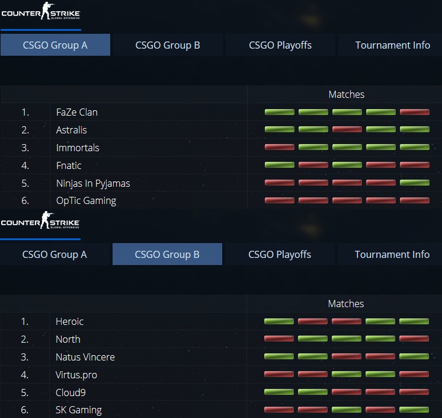Open the upper CSGO Group B tab
442x418 pixels.
(x=168, y=45)
